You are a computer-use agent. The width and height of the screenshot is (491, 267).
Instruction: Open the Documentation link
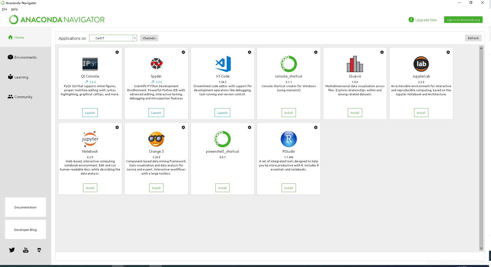[x=25, y=207]
